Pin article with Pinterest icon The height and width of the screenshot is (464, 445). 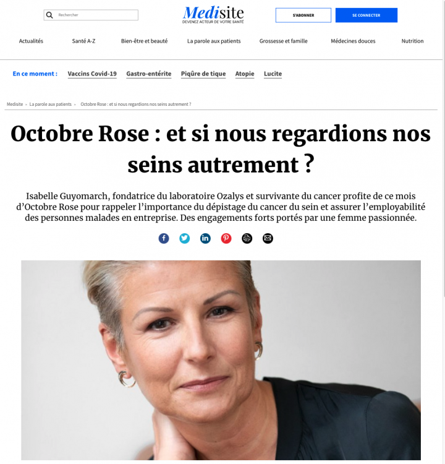coord(226,238)
